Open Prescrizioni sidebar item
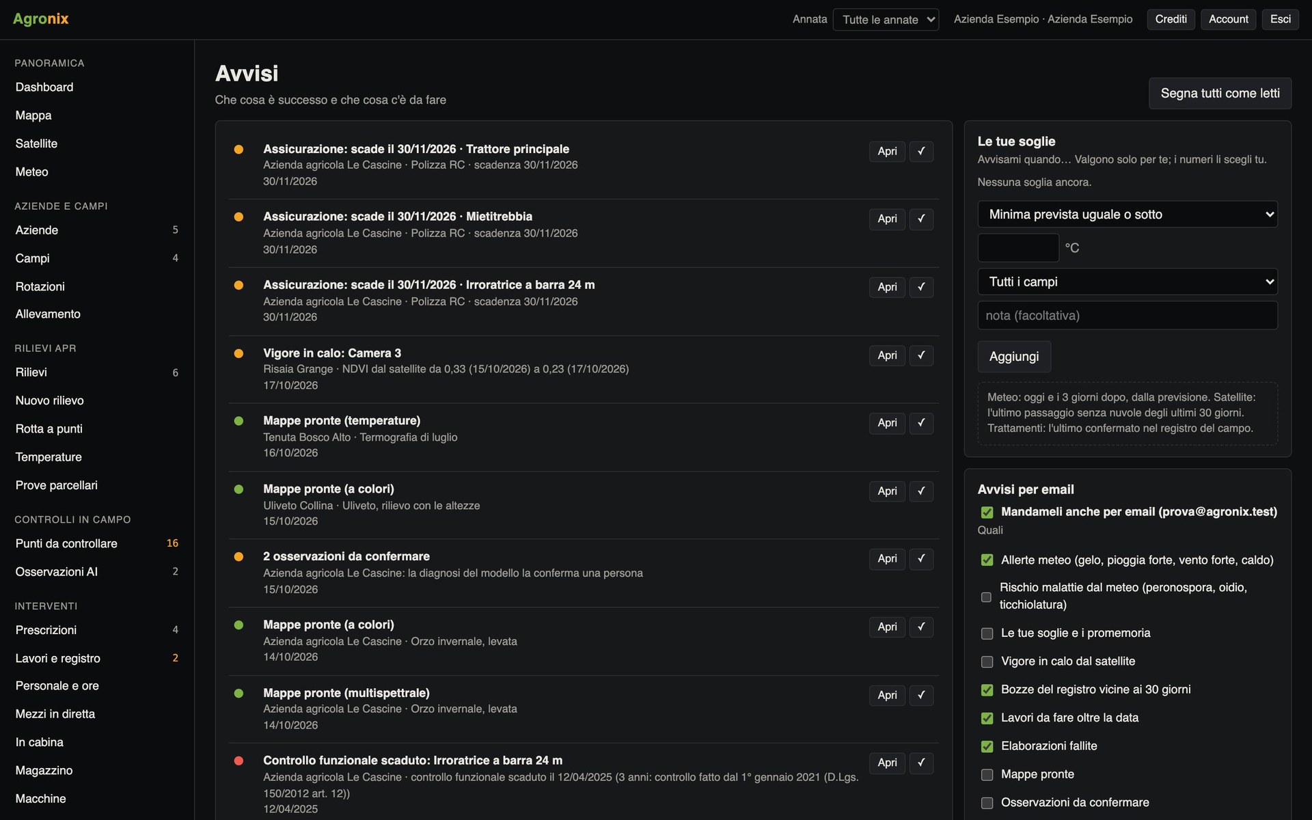Viewport: 1312px width, 820px height. pos(97,630)
